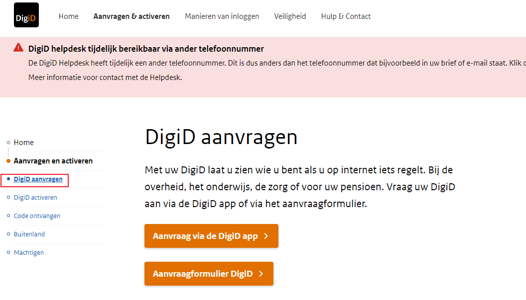Click the DigiD logo
The height and width of the screenshot is (300, 526).
pyautogui.click(x=26, y=15)
